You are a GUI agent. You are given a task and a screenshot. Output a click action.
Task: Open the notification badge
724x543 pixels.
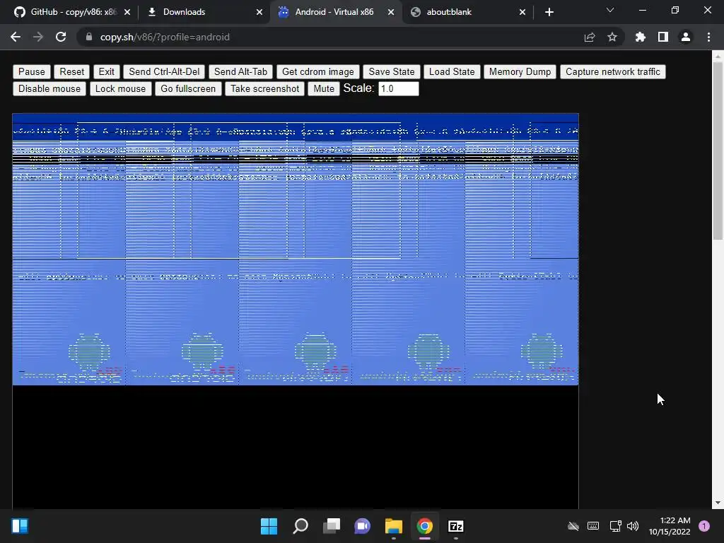pyautogui.click(x=704, y=526)
